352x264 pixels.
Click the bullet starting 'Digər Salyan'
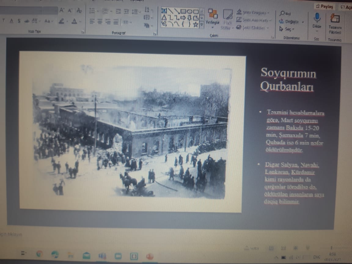pos(294,183)
